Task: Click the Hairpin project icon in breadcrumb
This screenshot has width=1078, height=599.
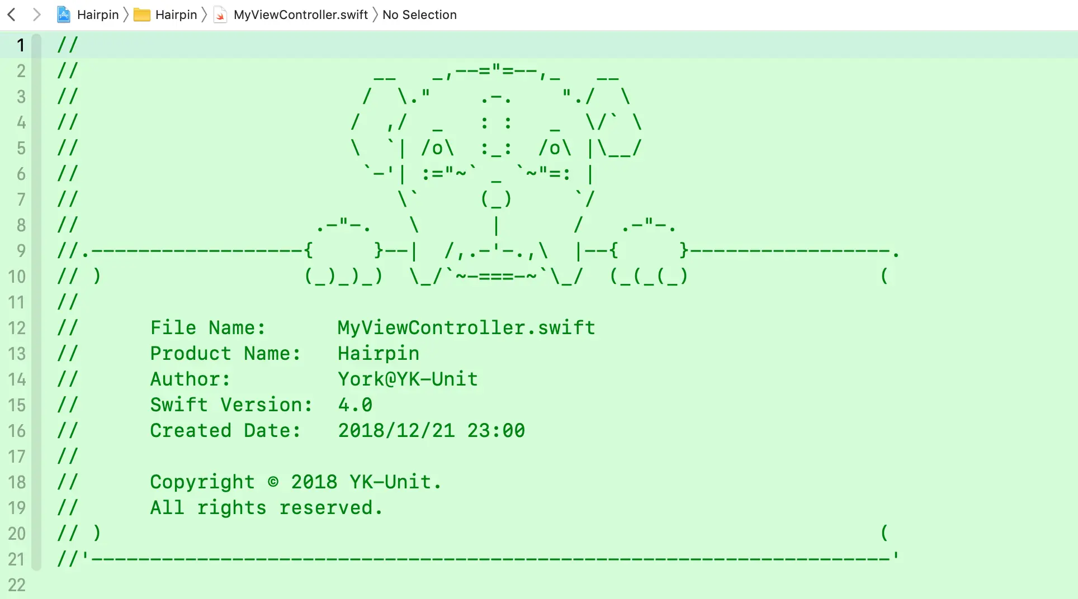Action: click(x=64, y=15)
